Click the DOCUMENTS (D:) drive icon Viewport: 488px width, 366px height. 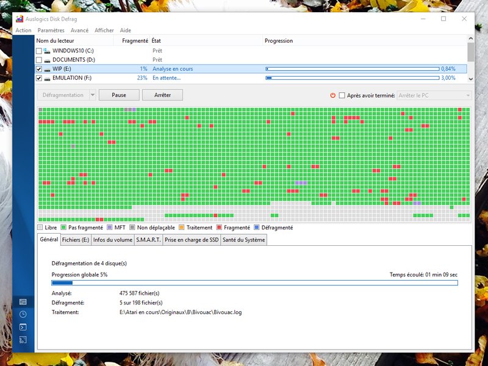[47, 60]
